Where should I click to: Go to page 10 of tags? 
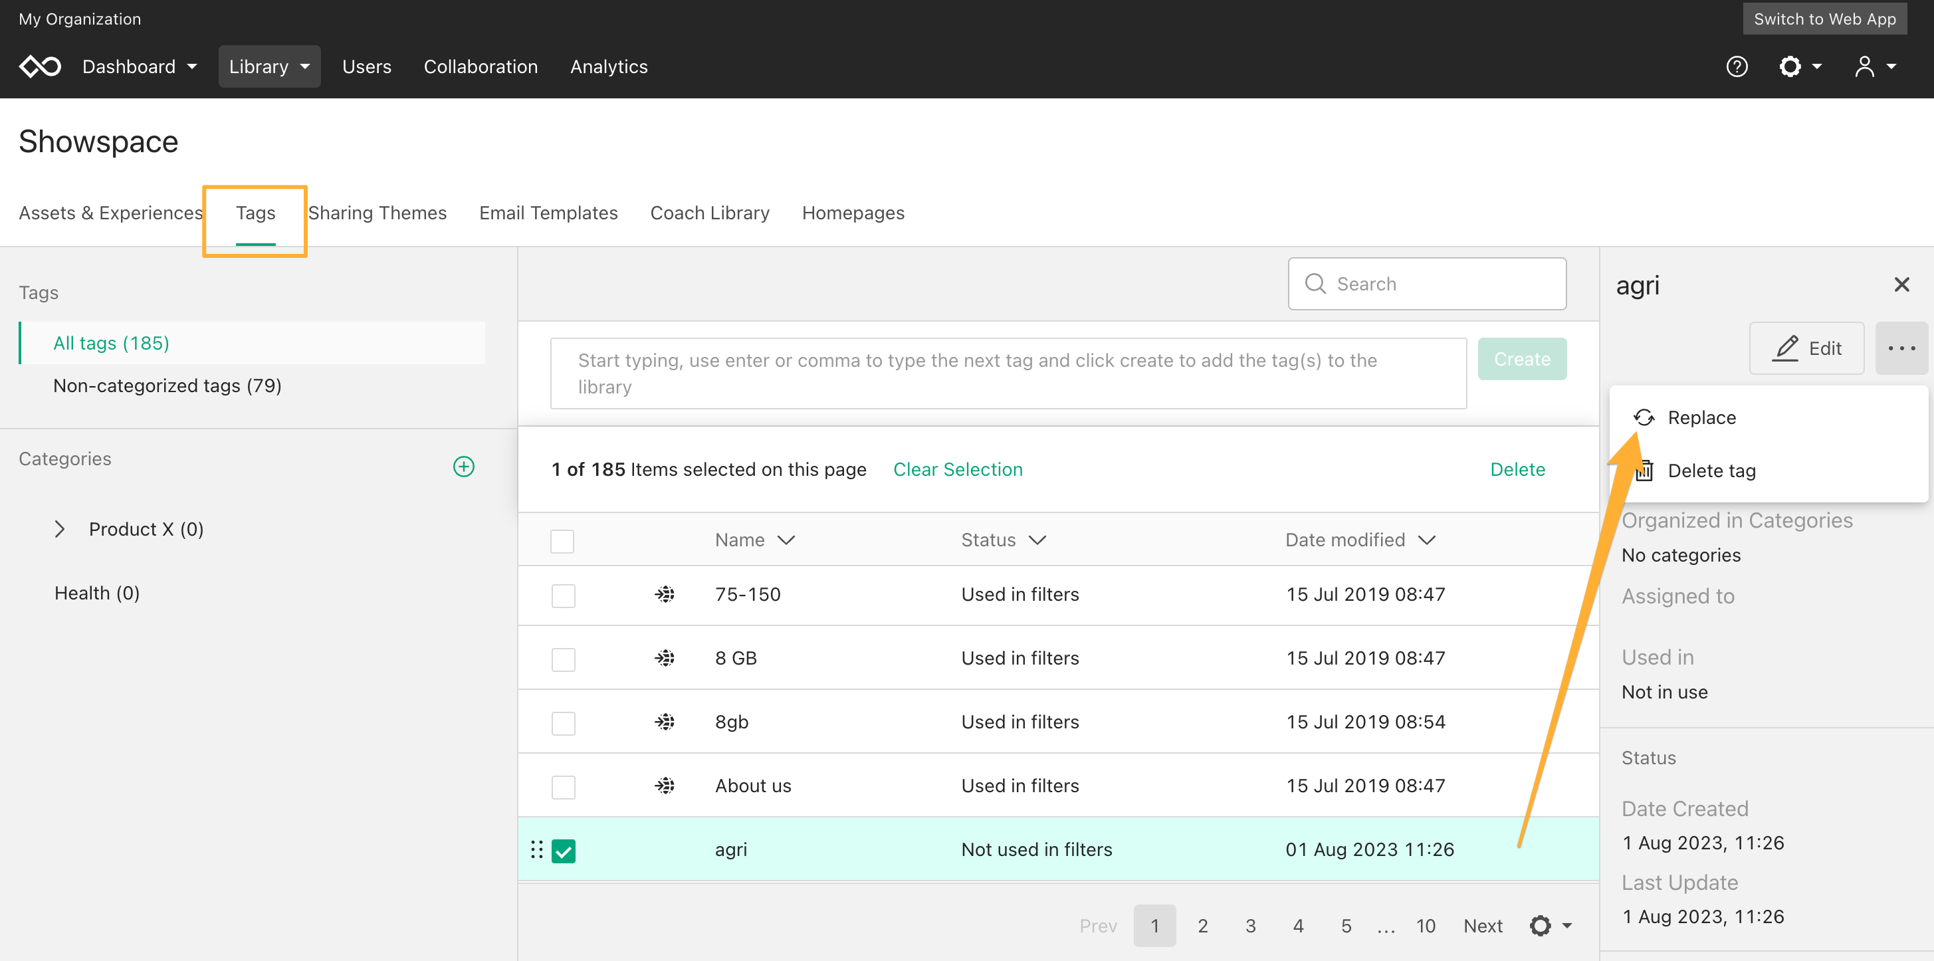pyautogui.click(x=1426, y=926)
